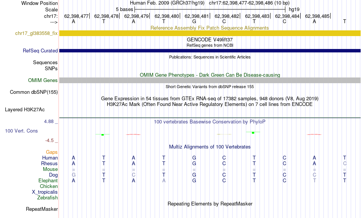Click the hg19 label beside the scale bar
Viewport: 361px width, 218px height.
point(294,9)
